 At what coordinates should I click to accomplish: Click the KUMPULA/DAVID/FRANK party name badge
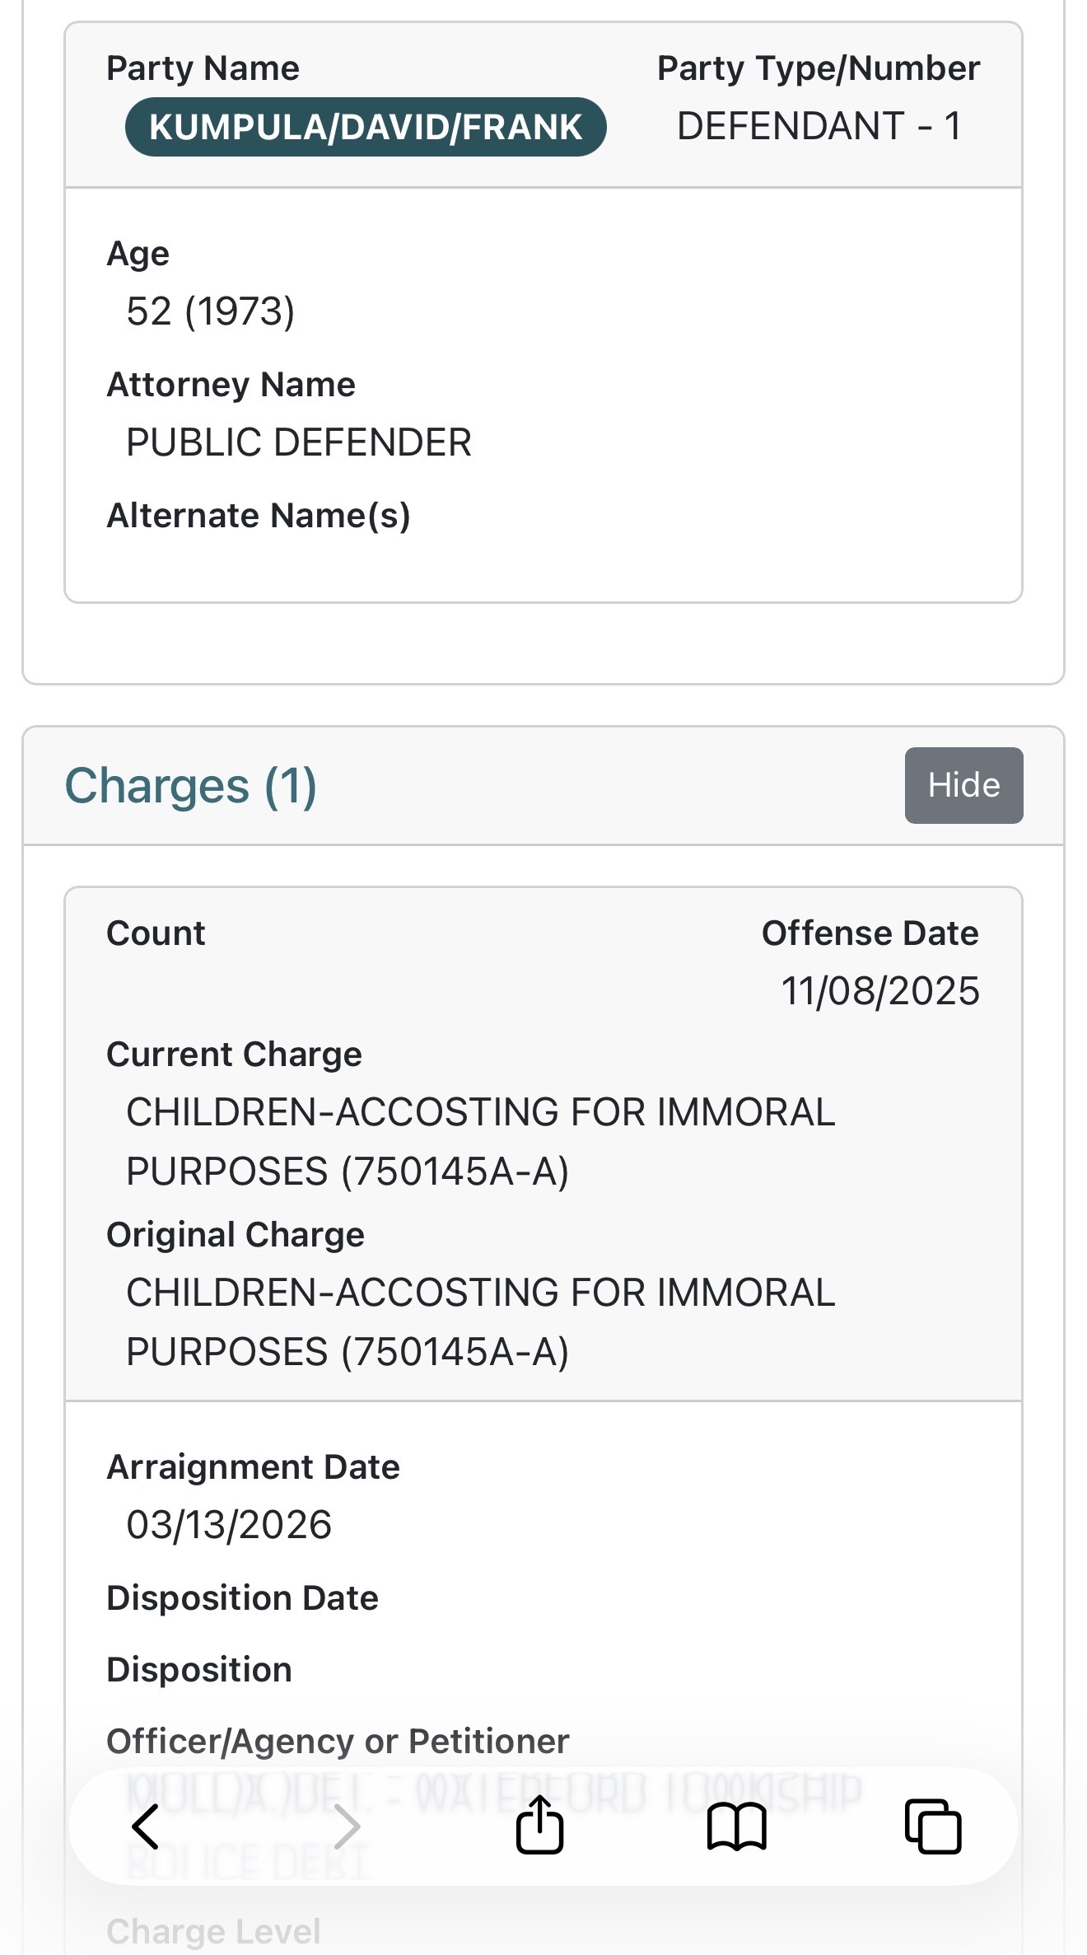pyautogui.click(x=366, y=127)
